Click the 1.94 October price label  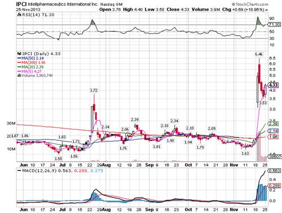188,142
